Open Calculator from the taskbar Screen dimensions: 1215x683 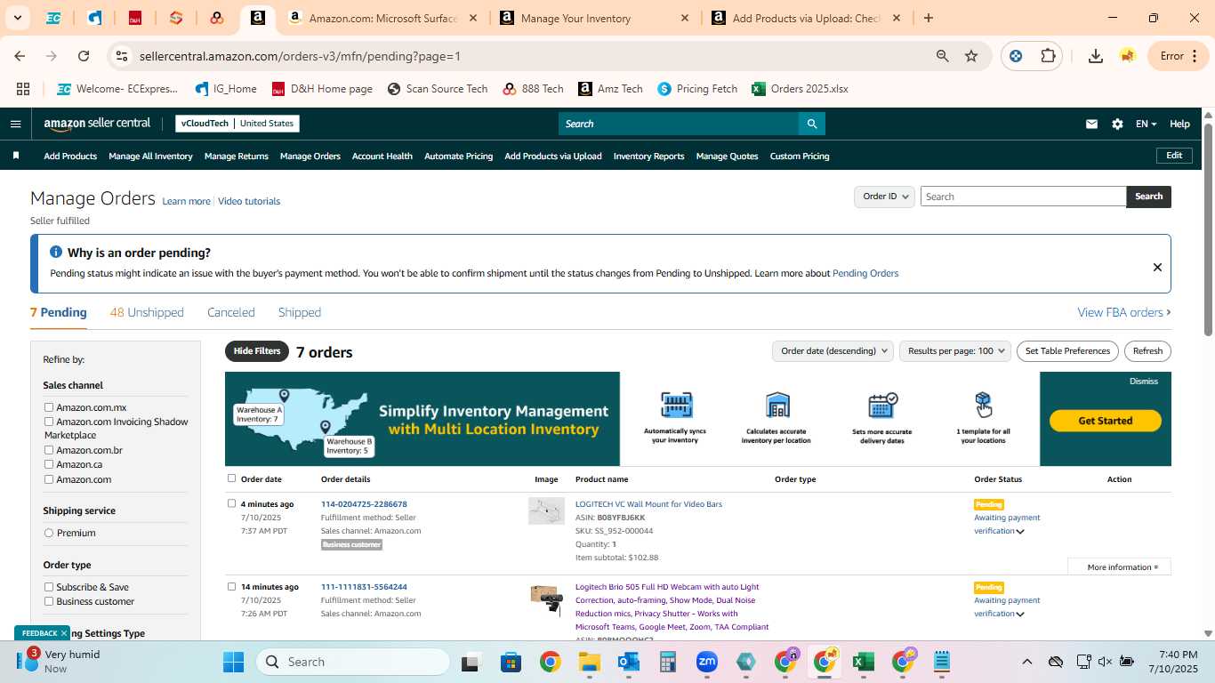point(668,662)
